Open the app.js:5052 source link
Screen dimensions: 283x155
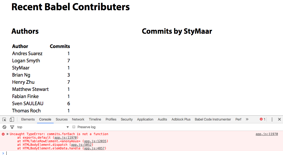click(81, 145)
